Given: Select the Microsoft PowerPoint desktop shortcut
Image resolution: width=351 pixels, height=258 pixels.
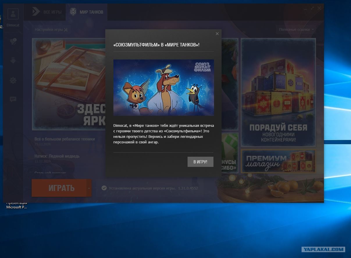Looking at the screenshot, I should tap(17, 205).
